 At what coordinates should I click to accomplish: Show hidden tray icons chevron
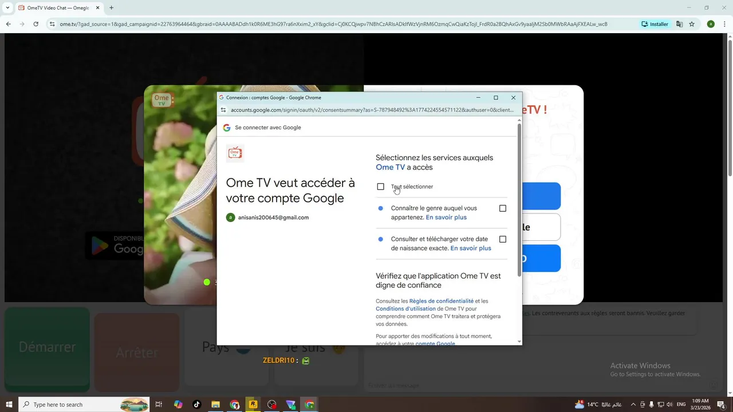click(x=634, y=405)
